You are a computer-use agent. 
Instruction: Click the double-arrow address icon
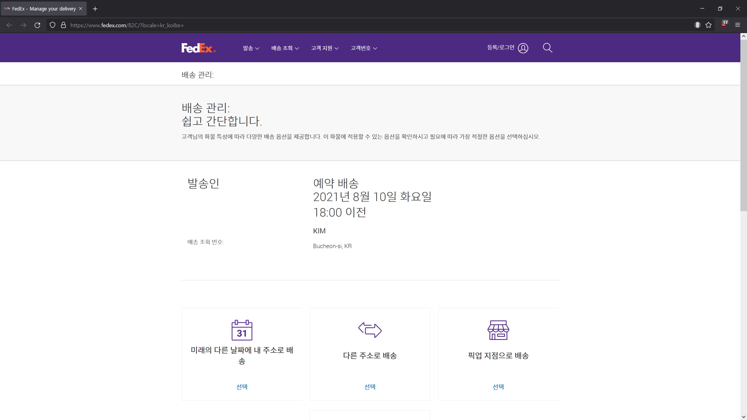tap(370, 329)
